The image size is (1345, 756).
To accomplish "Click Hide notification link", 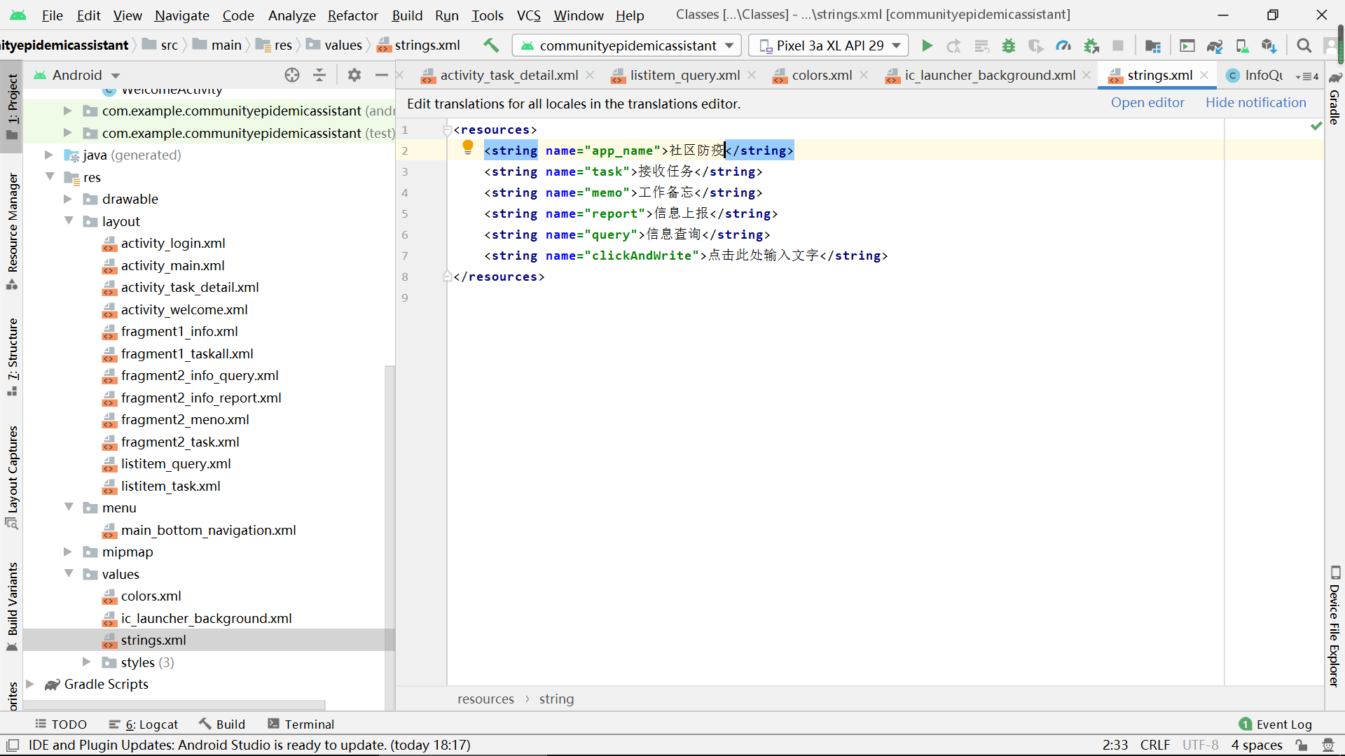I will (1255, 103).
